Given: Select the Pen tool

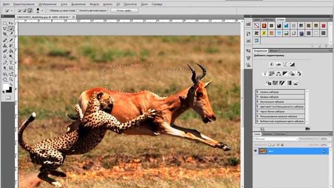Looking at the screenshot, I should 5,63.
